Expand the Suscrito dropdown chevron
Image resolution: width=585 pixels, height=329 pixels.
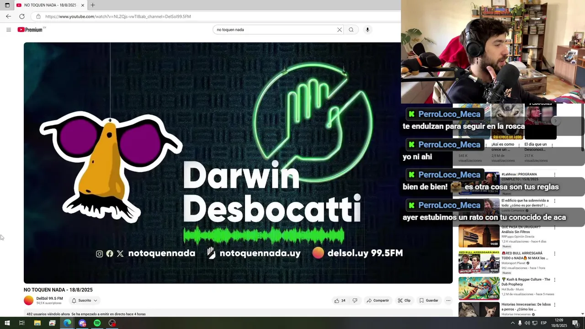point(95,301)
